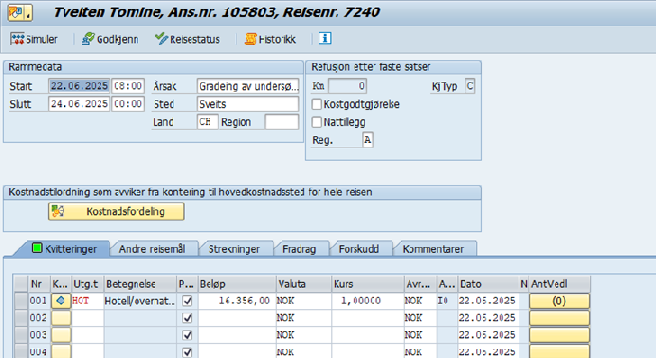Screen dimensions: 656x358
Task: Click the AntVedl (0) button in row 001
Action: click(559, 301)
